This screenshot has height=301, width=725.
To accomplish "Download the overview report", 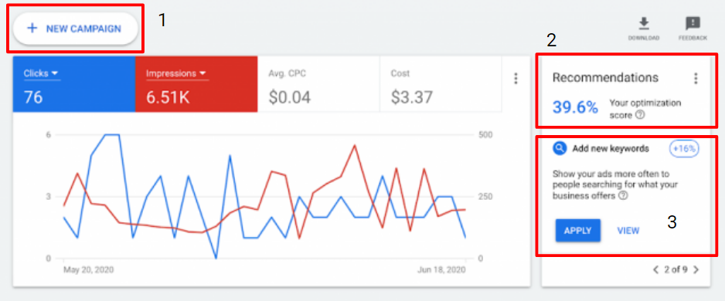I will [644, 29].
